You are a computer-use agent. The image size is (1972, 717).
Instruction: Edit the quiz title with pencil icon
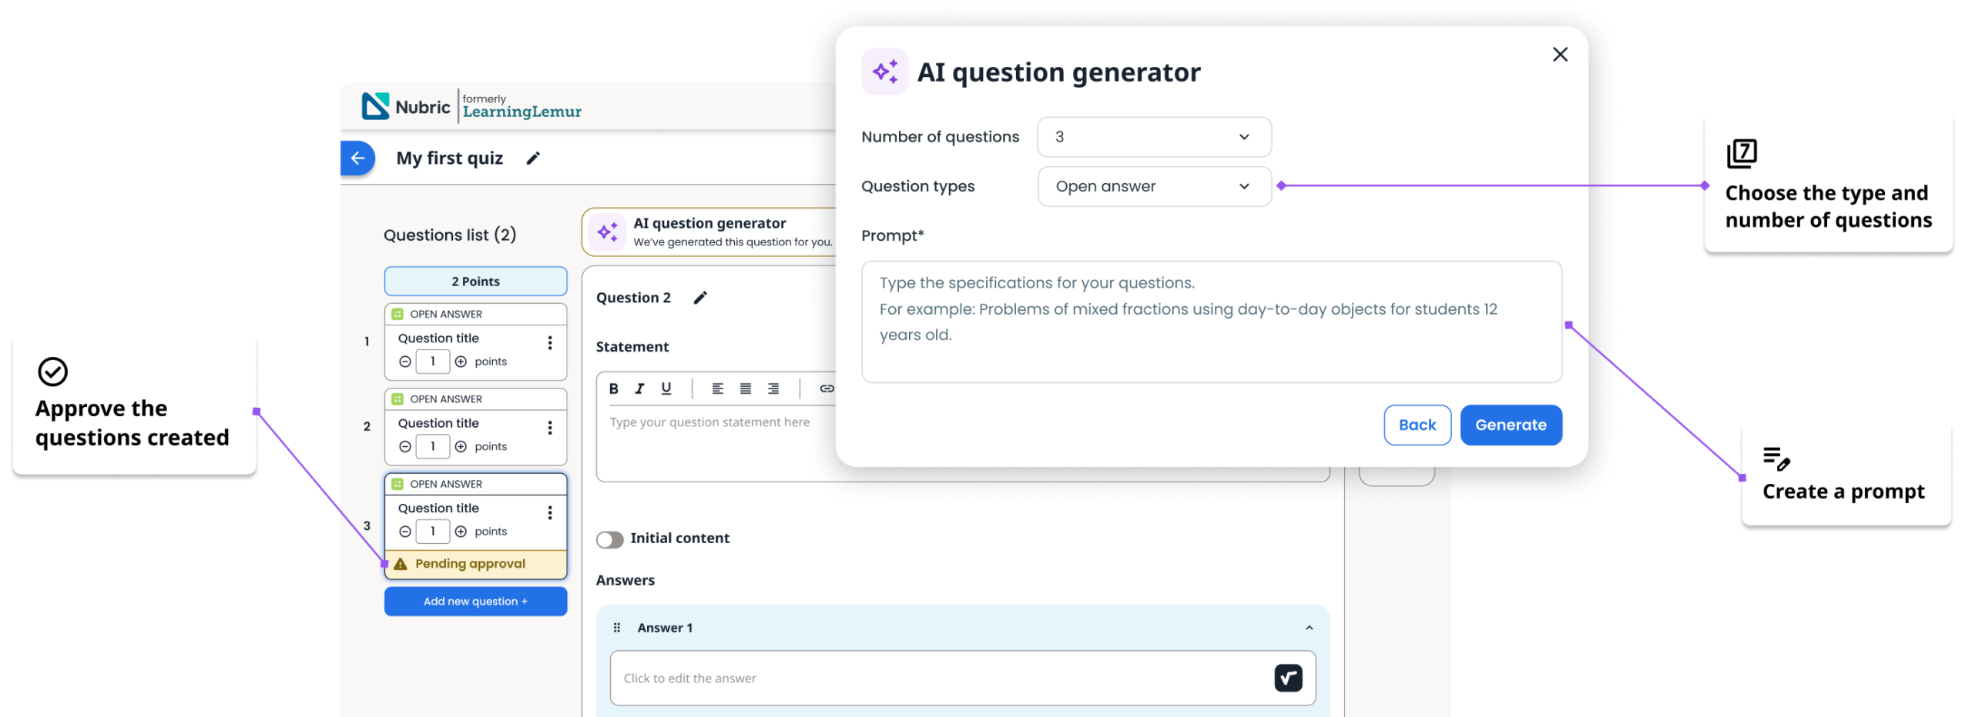click(x=532, y=158)
